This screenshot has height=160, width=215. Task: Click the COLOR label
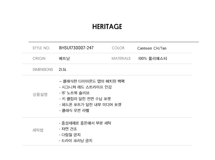(x=118, y=48)
